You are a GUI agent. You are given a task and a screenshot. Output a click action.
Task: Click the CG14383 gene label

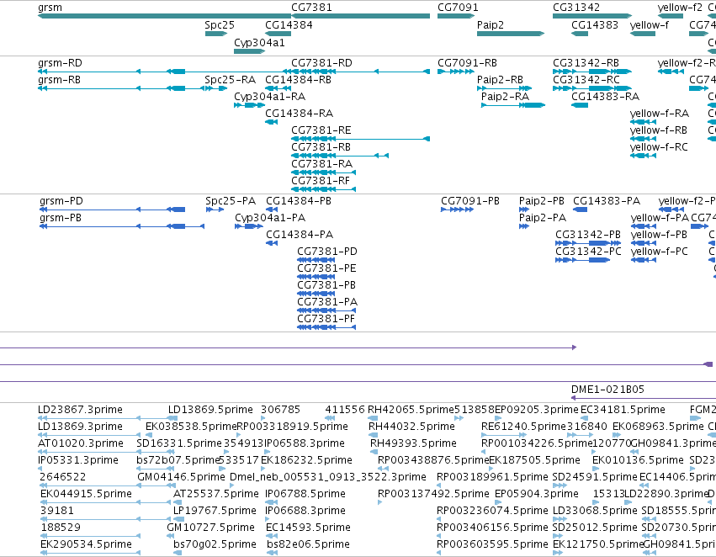click(595, 24)
